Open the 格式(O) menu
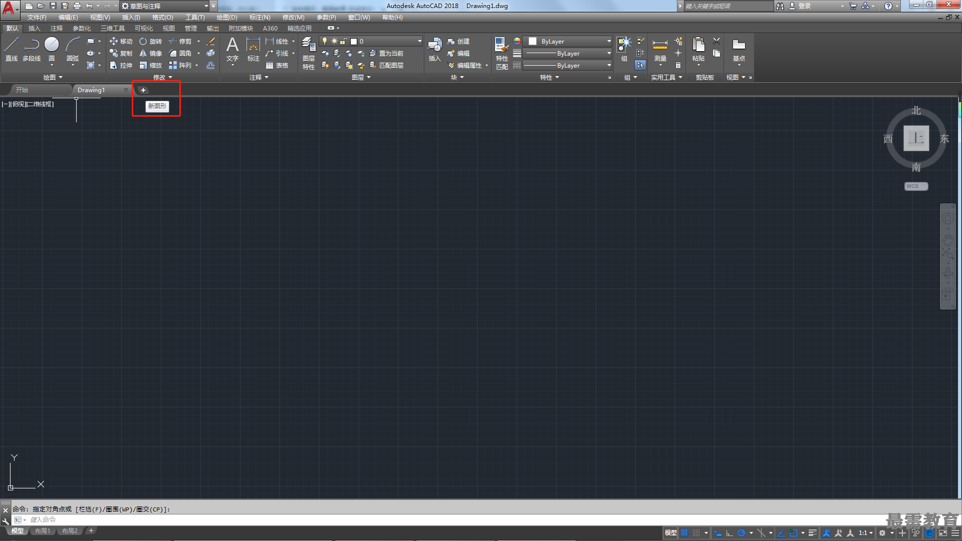Screen dimensions: 962x541 (163, 17)
